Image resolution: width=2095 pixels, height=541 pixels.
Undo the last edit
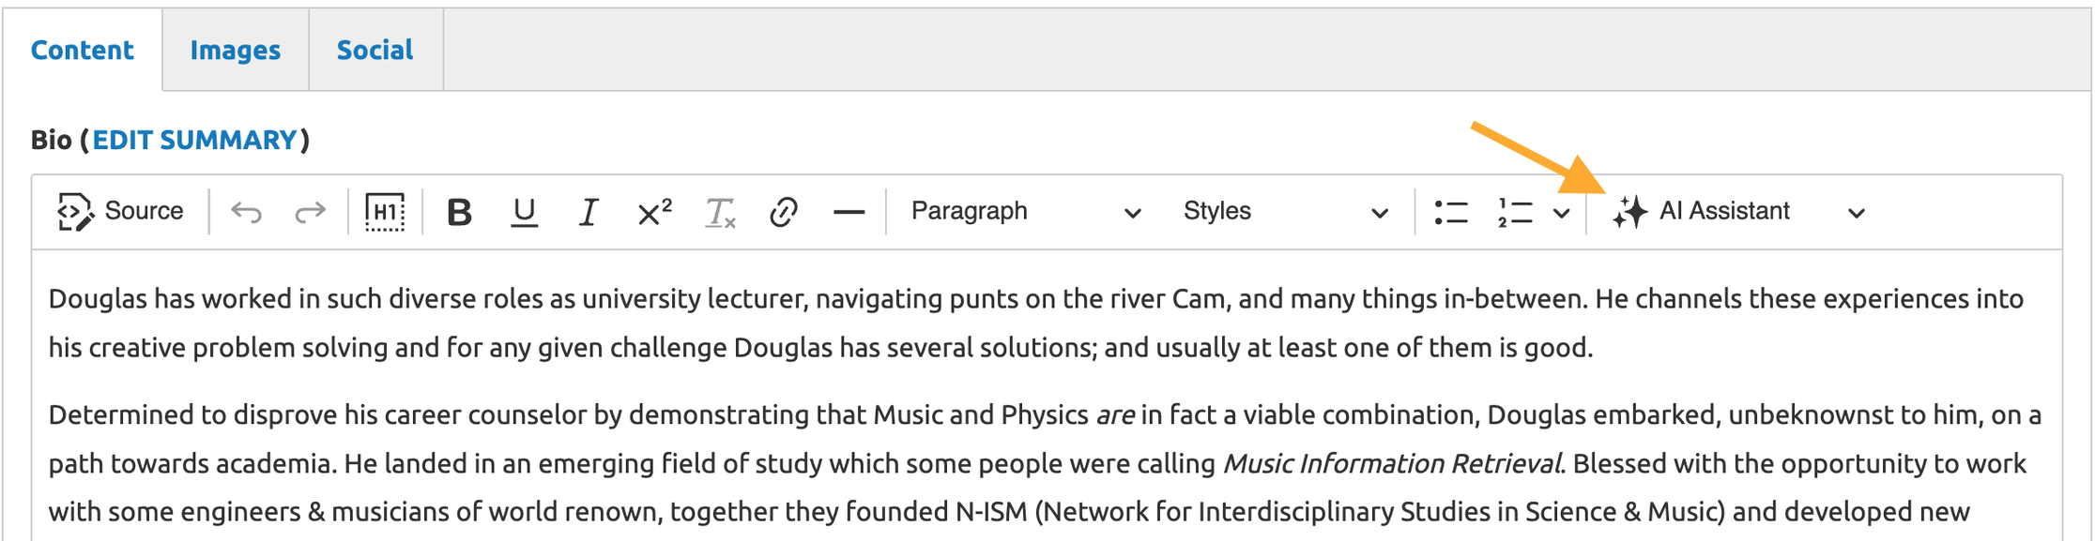tap(246, 213)
